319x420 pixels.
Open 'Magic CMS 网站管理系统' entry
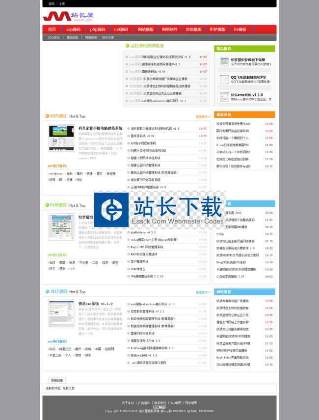147,247
